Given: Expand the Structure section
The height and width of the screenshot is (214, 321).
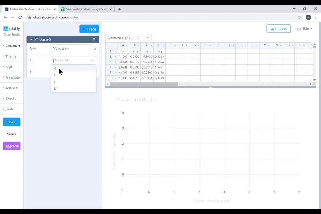Looking at the screenshot, I should point(12,46).
